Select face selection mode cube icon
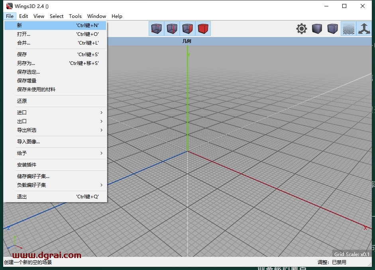This screenshot has height=270, width=375. pyautogui.click(x=187, y=28)
